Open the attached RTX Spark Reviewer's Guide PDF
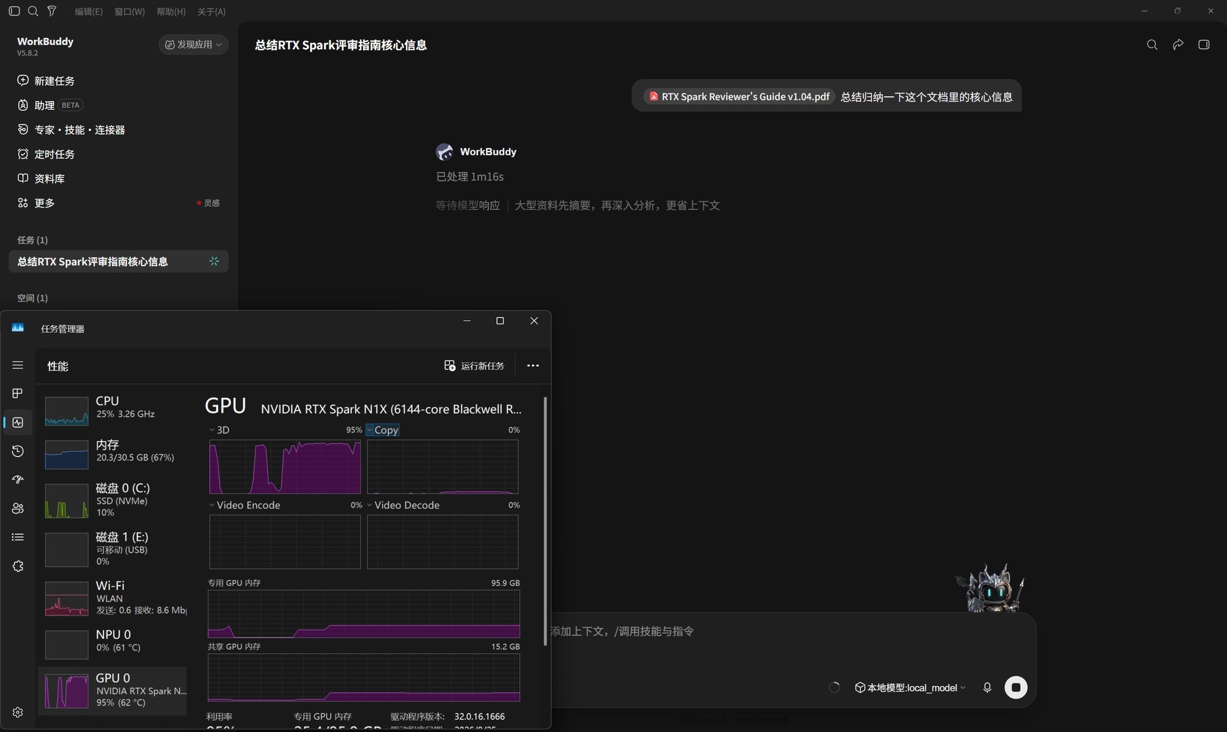Image resolution: width=1227 pixels, height=732 pixels. tap(739, 97)
